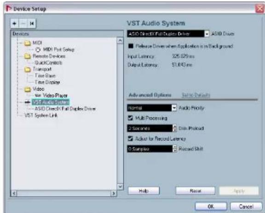Click Set to Defaults link
Screen dimensions: 265x213
pos(196,95)
